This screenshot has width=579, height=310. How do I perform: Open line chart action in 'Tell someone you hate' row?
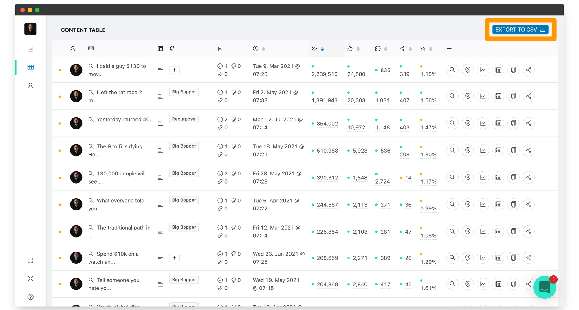click(483, 284)
